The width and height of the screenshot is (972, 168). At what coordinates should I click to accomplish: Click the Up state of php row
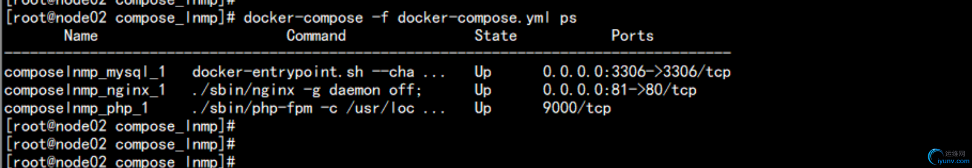tap(483, 108)
